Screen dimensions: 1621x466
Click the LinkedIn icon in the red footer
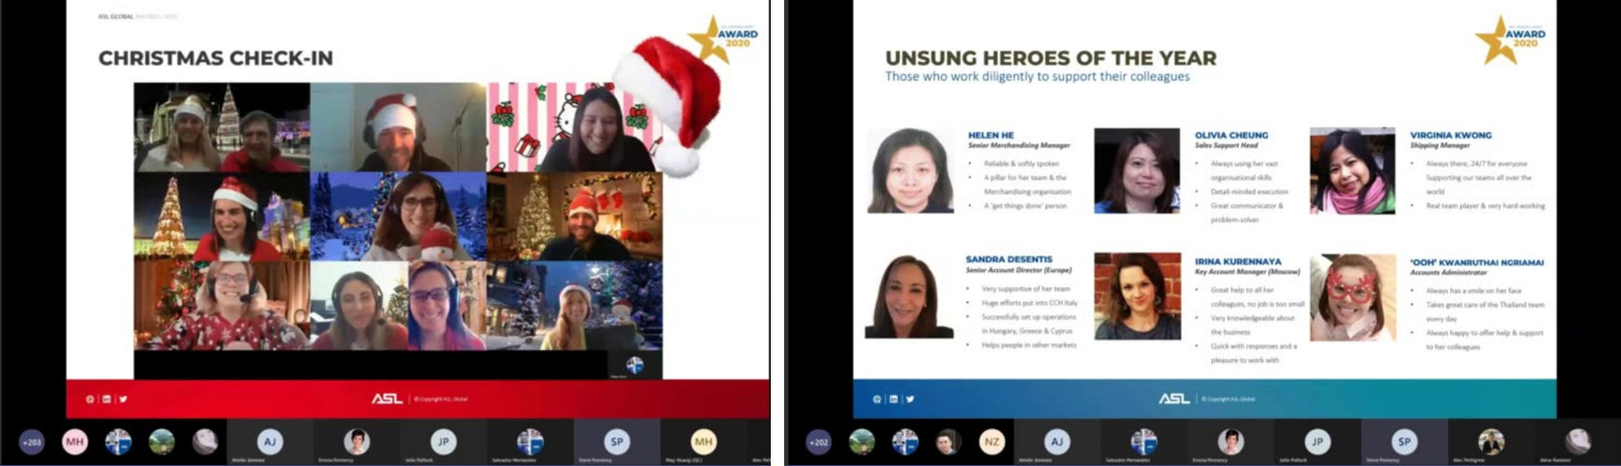click(x=106, y=399)
